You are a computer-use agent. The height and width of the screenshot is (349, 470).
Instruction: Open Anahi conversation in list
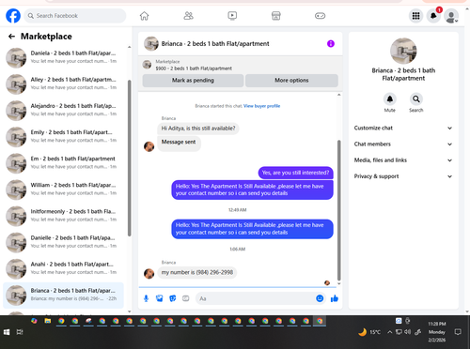(63, 268)
